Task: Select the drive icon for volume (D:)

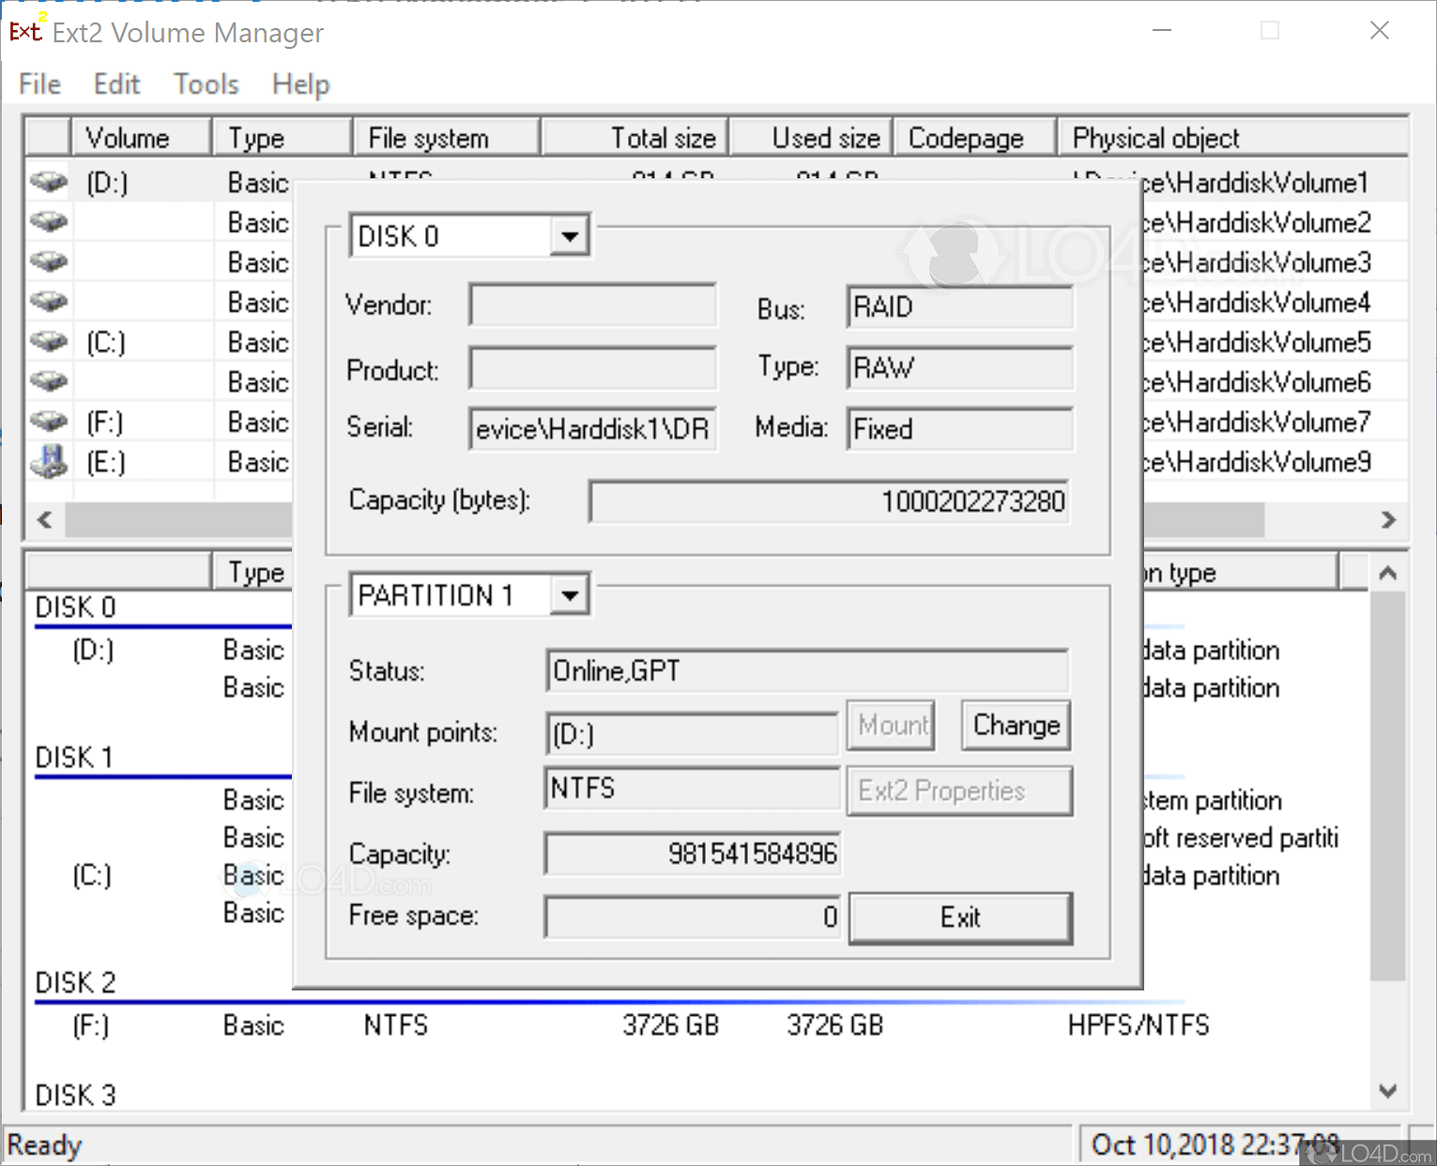Action: tap(49, 181)
